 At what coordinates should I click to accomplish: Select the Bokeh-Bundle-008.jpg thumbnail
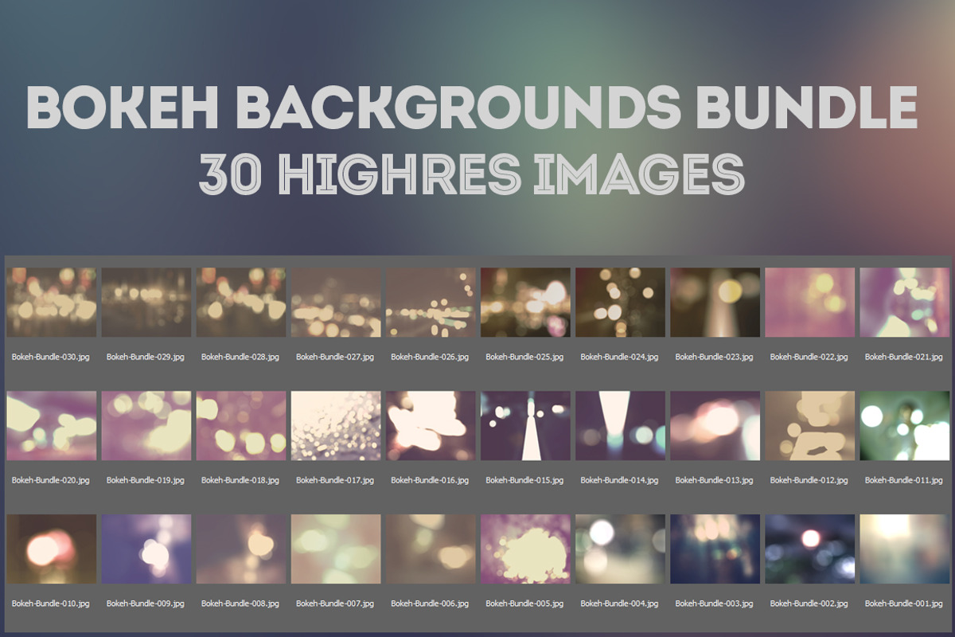point(240,549)
